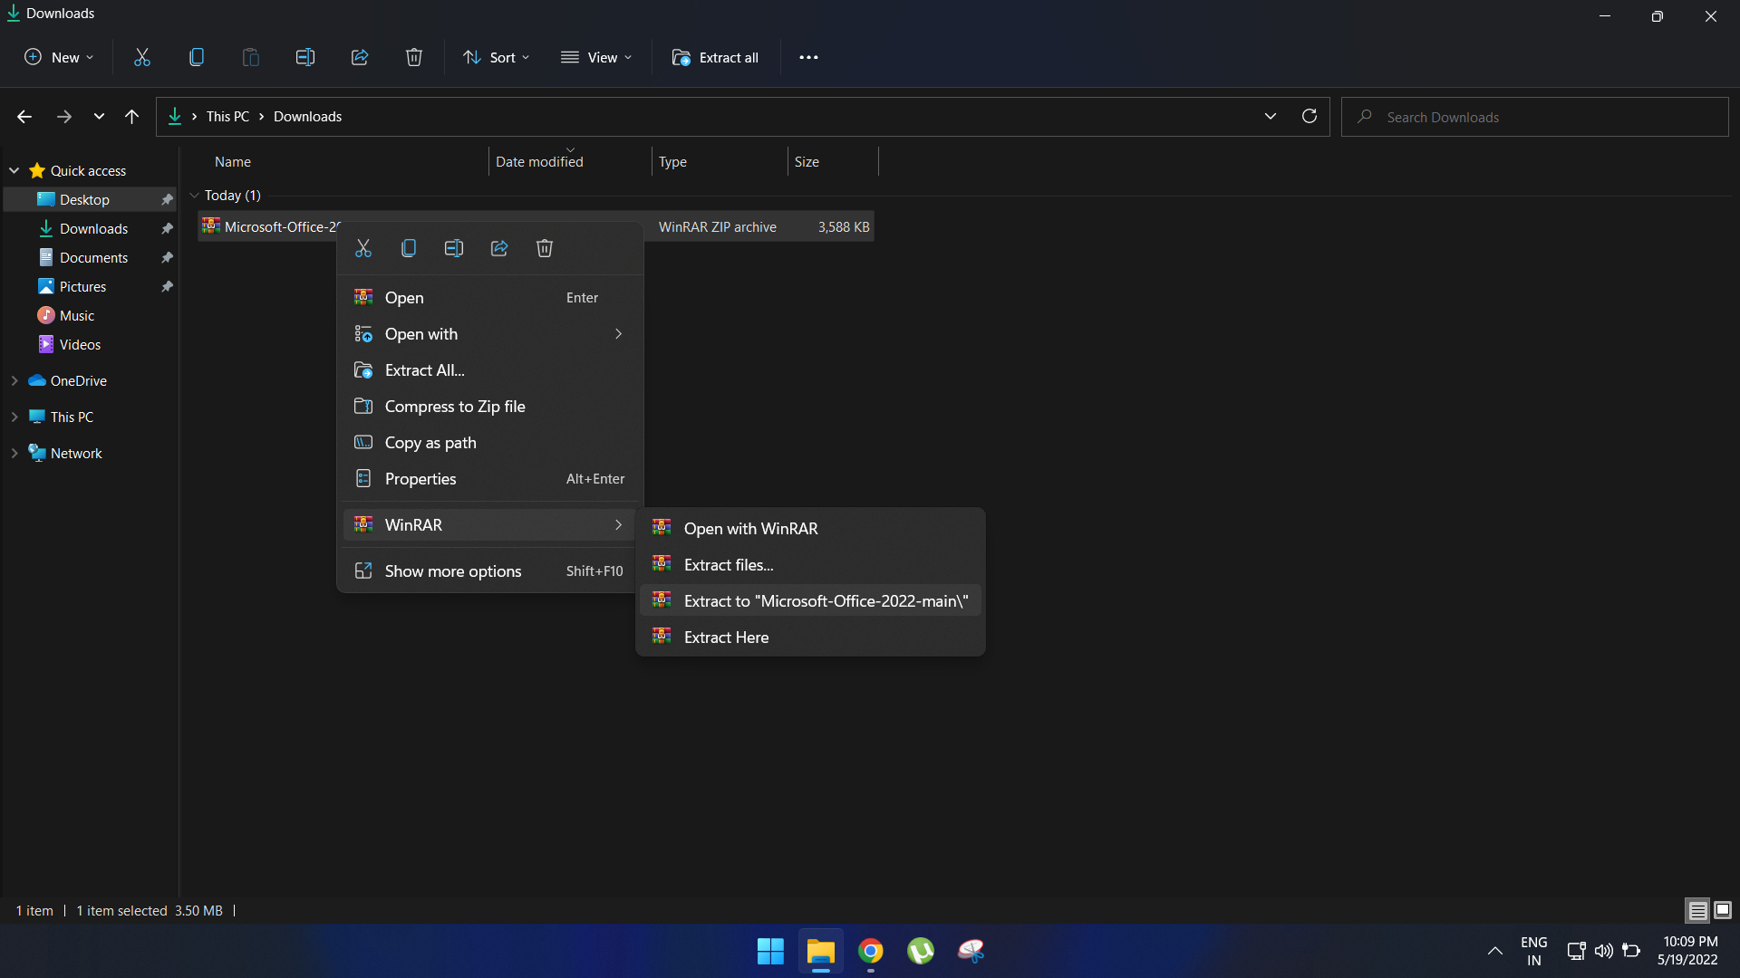
Task: Click Downloads in the address breadcrumb
Action: pyautogui.click(x=307, y=117)
